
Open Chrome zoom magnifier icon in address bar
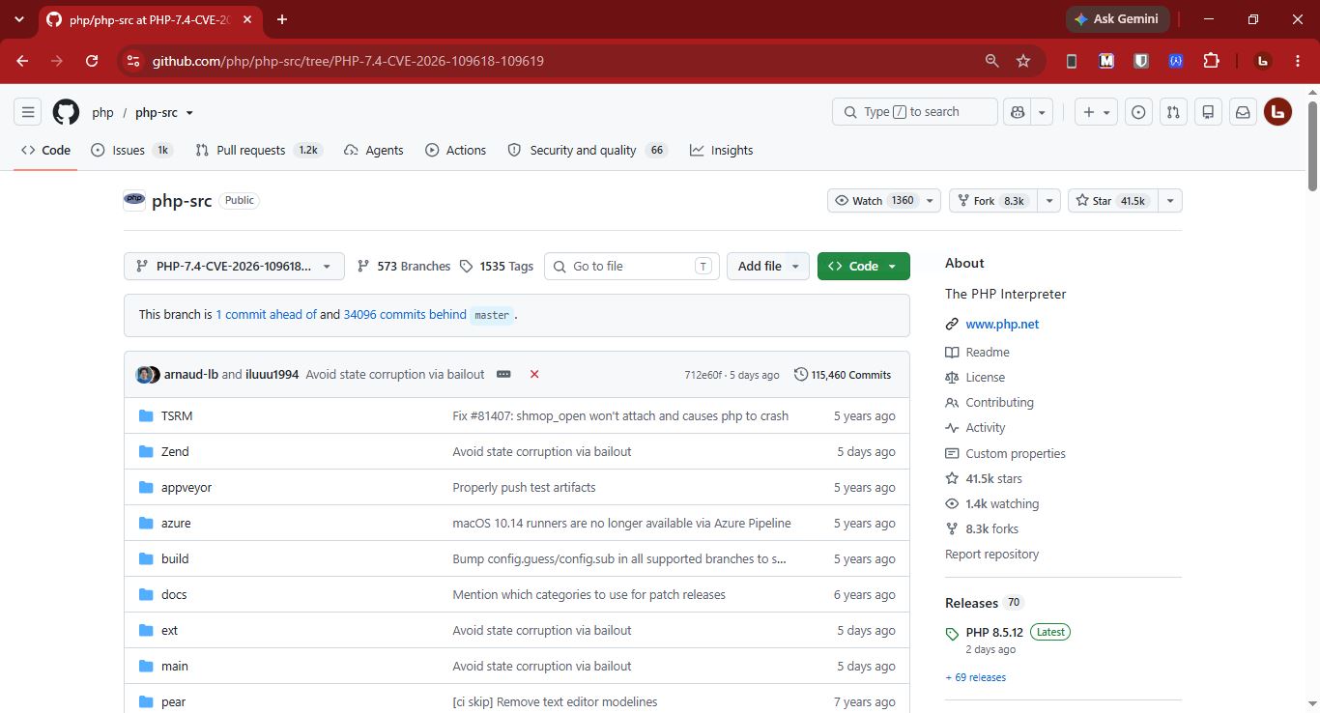(991, 61)
